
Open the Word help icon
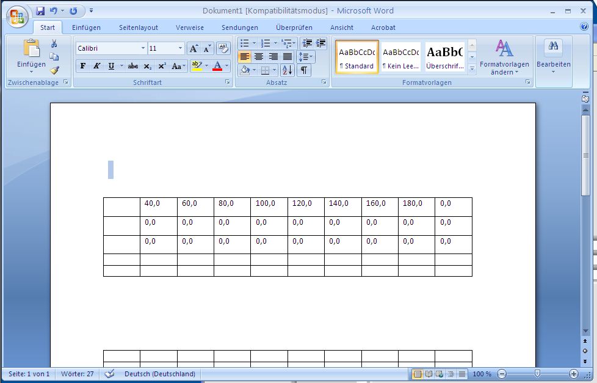pos(584,26)
